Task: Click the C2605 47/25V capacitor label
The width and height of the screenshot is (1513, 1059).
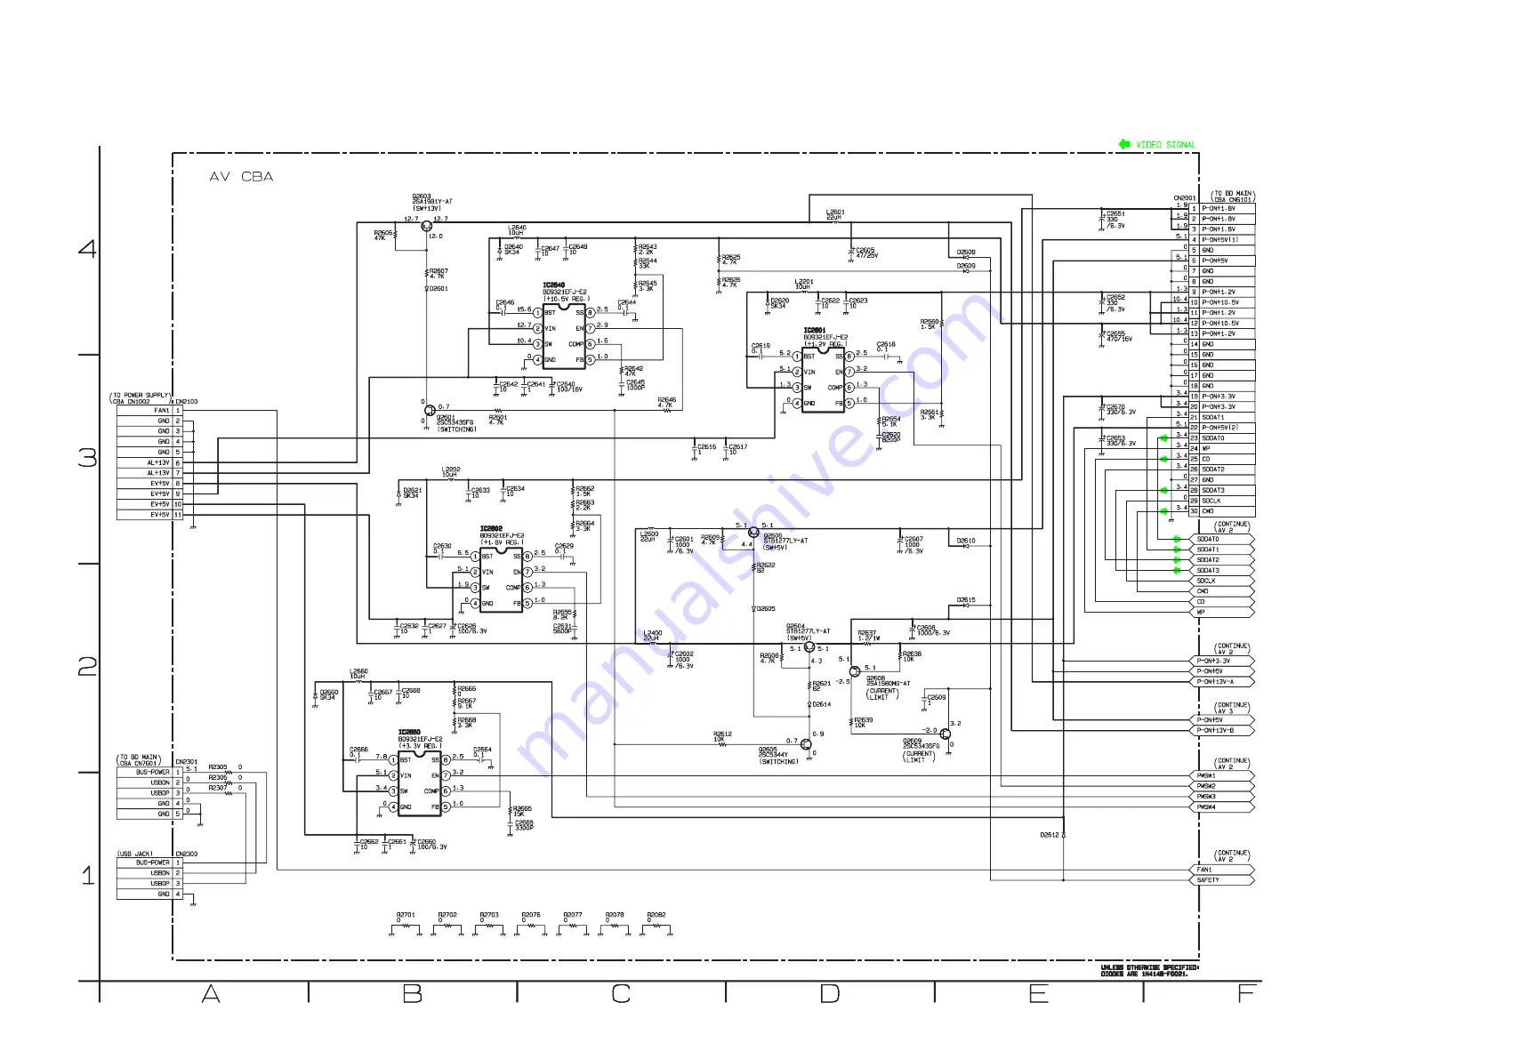Action: (x=866, y=253)
